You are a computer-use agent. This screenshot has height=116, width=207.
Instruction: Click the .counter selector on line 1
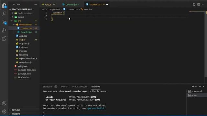(x=57, y=13)
